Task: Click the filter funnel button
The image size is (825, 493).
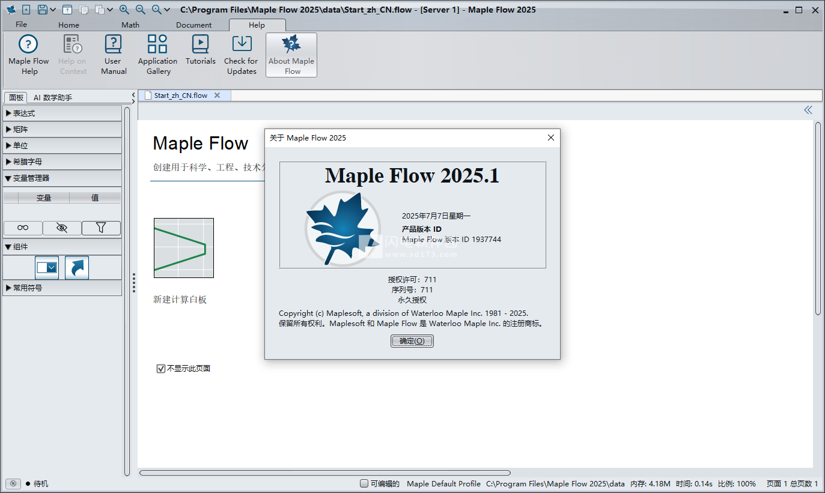Action: 101,228
